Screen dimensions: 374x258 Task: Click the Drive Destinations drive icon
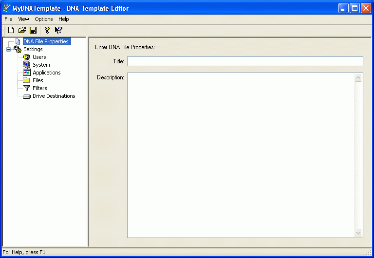pos(27,96)
